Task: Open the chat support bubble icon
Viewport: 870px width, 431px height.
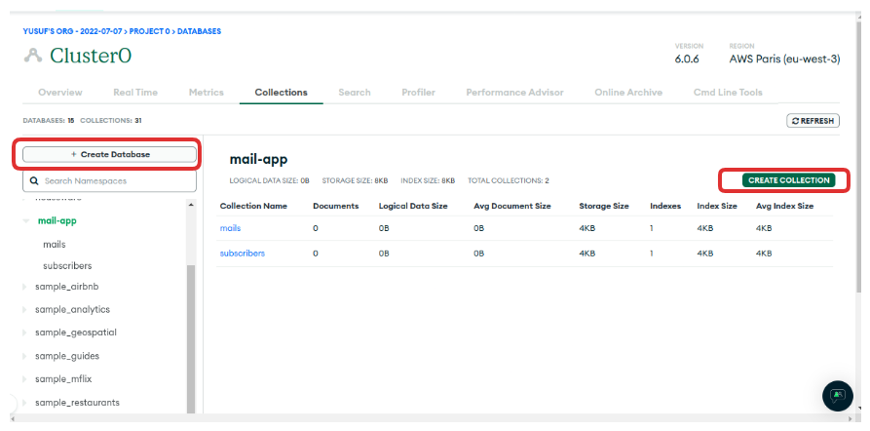Action: 838,395
